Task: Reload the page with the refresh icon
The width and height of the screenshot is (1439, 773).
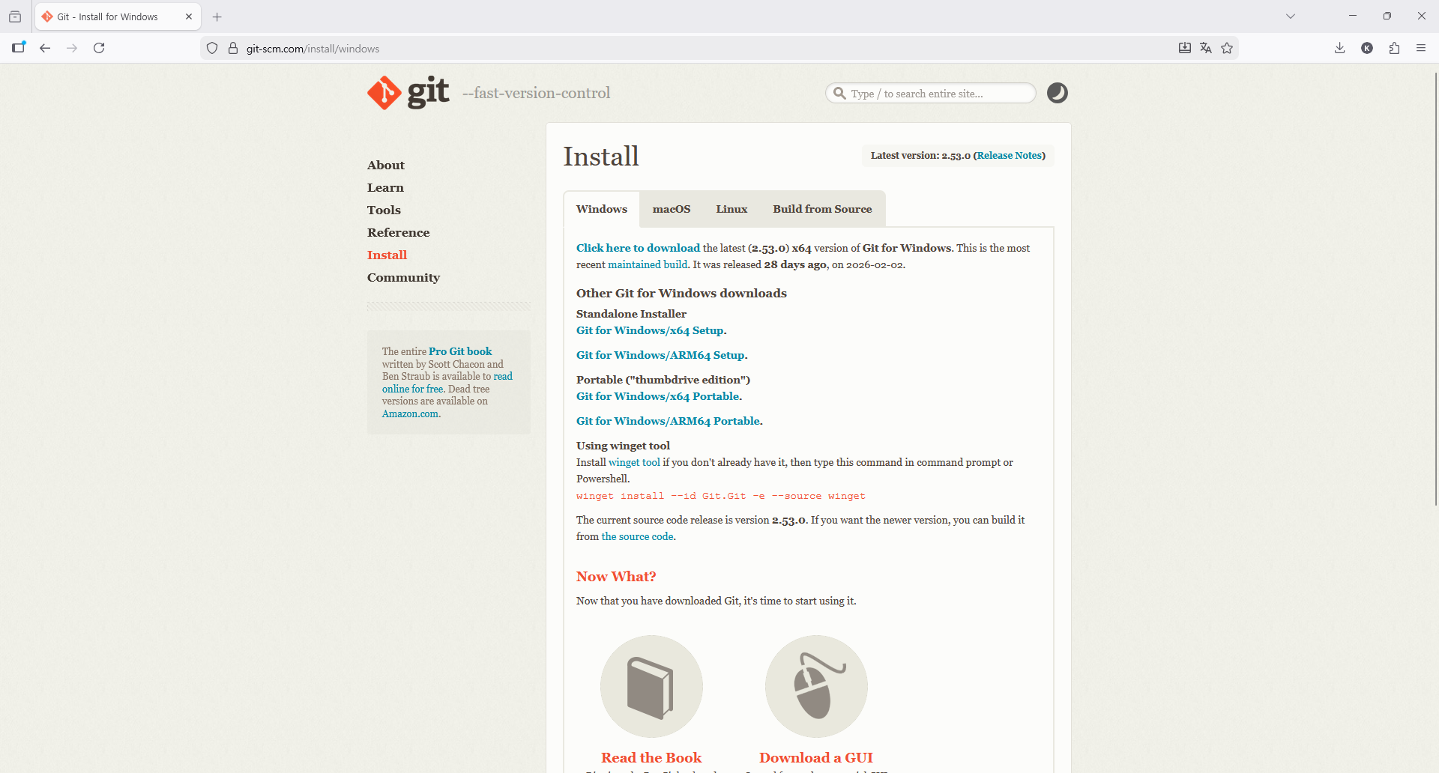Action: (99, 48)
